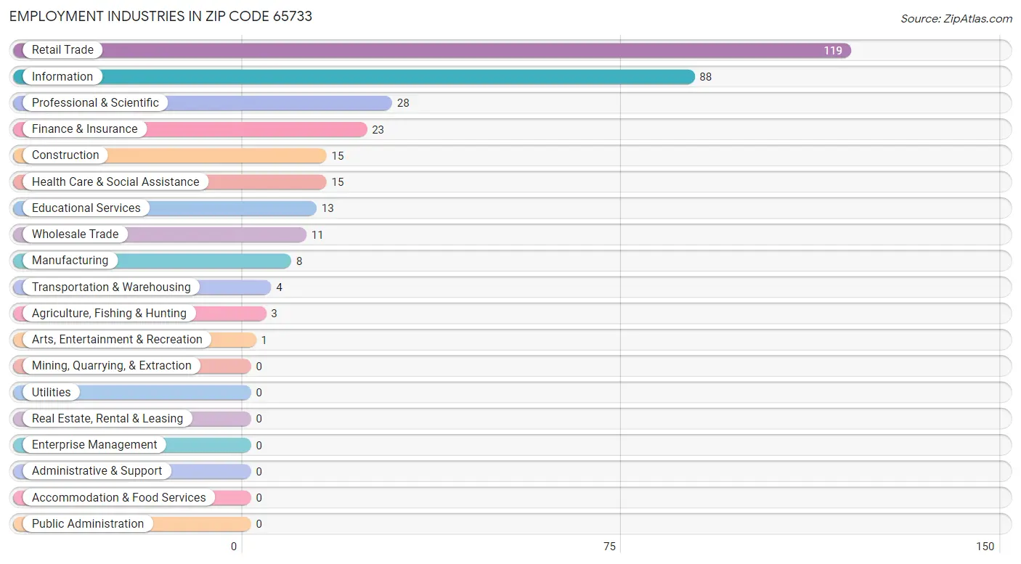Viewport: 1021px width, 564px height.
Task: Click the Retail Trade label
Action: tap(62, 50)
